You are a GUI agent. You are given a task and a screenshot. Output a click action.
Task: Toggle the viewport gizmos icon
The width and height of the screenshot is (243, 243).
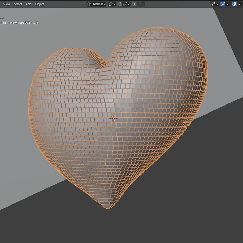click(223, 4)
